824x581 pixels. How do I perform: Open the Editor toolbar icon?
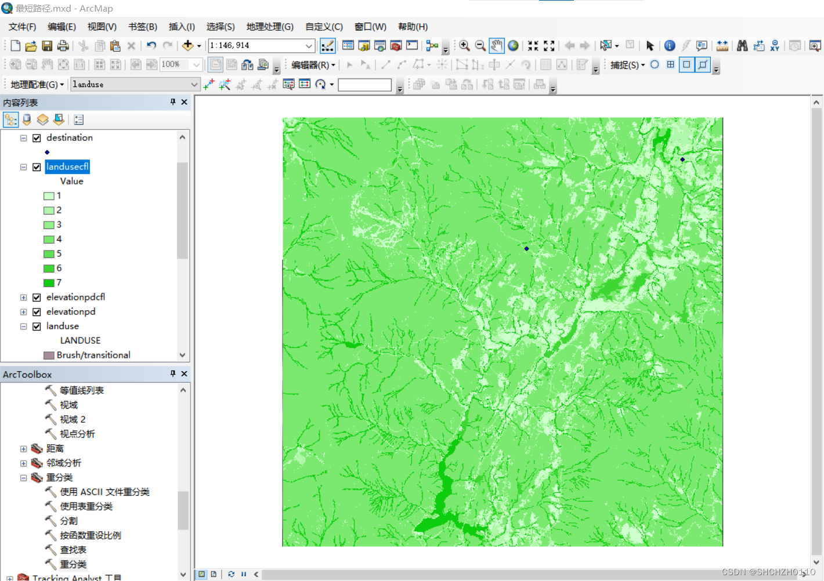click(x=327, y=46)
